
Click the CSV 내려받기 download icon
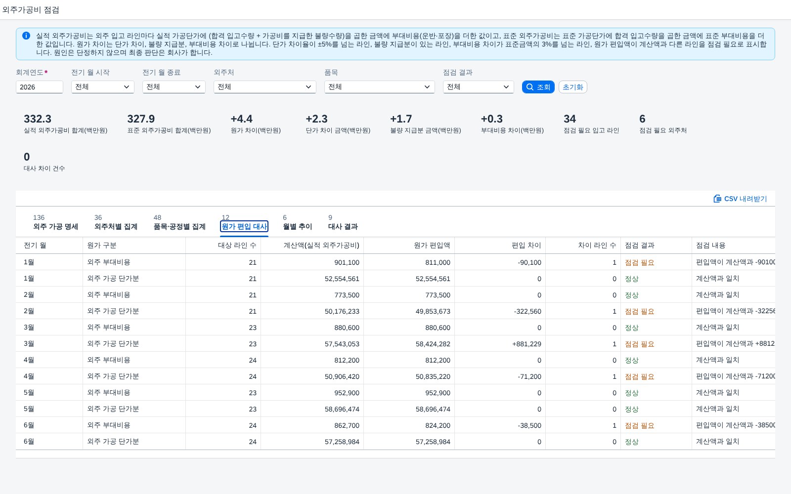coord(717,199)
